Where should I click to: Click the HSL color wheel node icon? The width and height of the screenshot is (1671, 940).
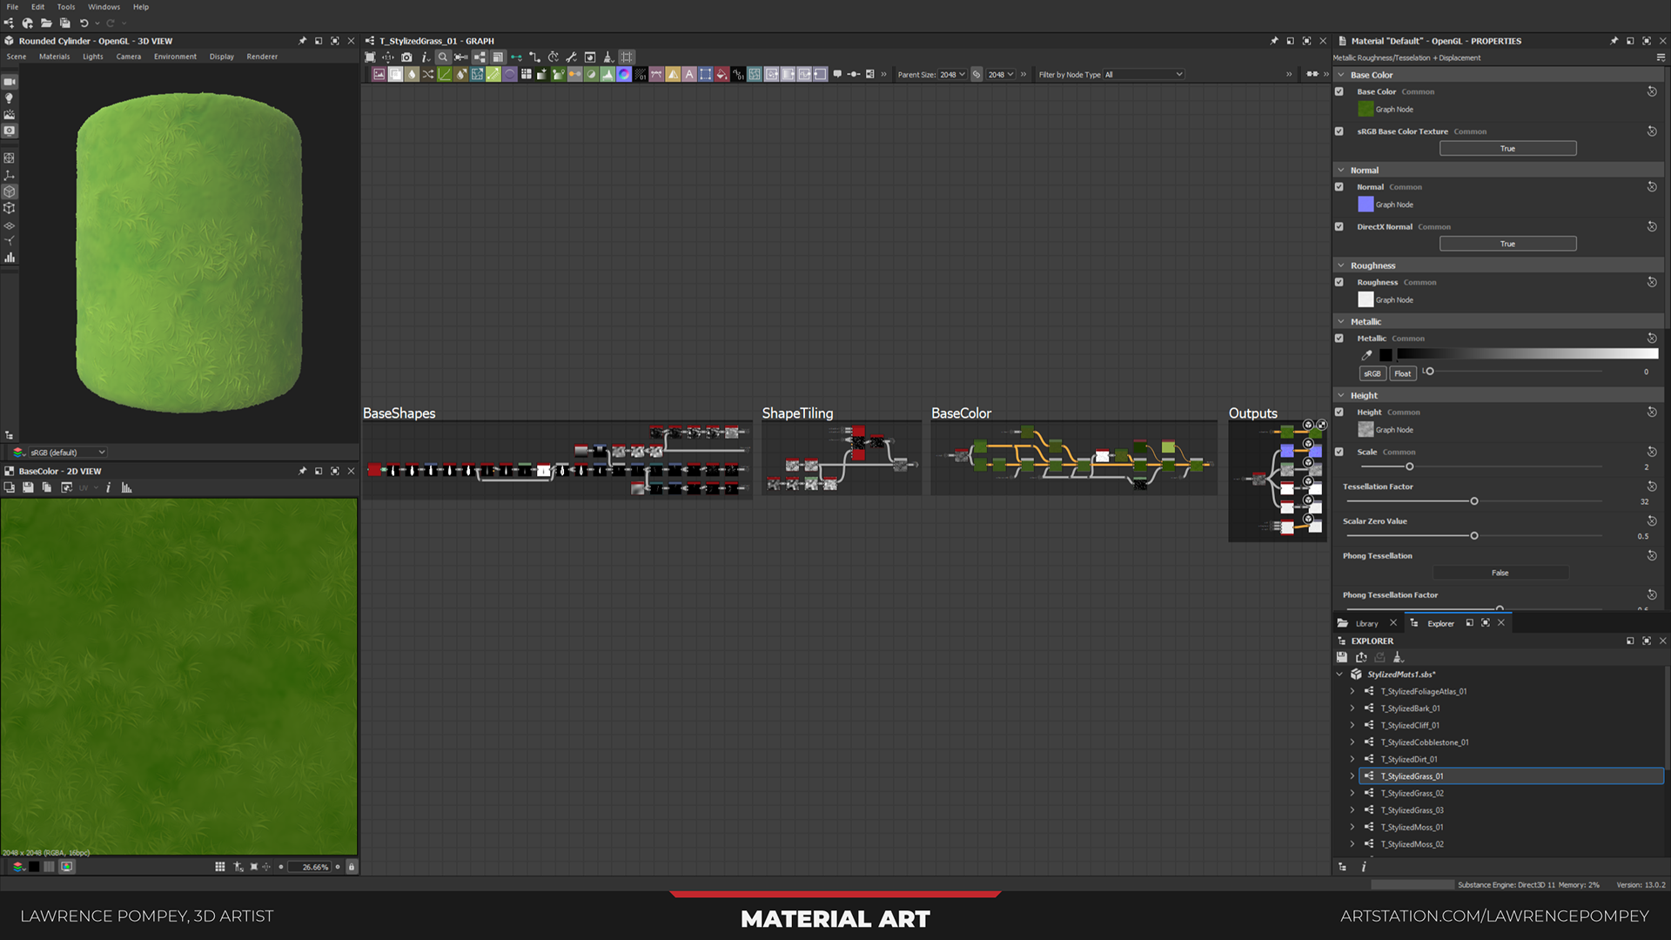pos(624,75)
